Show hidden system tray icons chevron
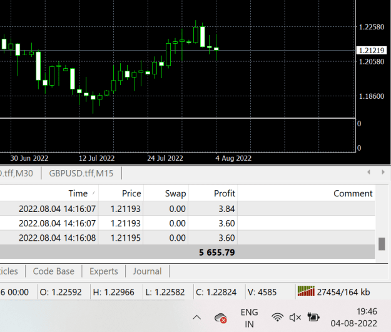391x332 pixels. coord(196,317)
